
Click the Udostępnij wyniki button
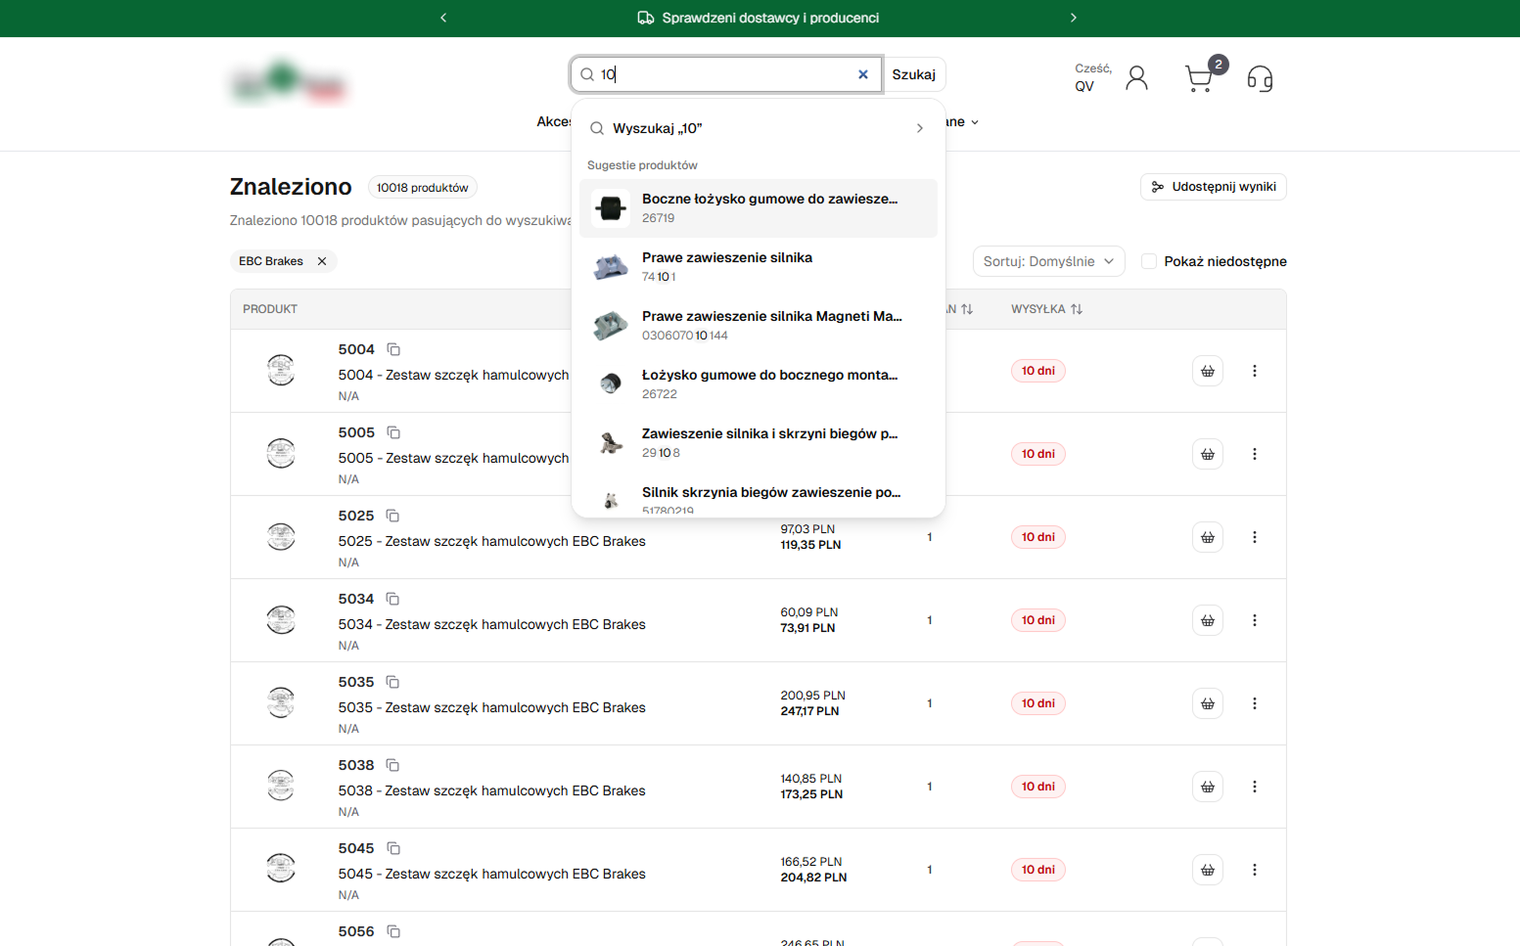click(1213, 187)
